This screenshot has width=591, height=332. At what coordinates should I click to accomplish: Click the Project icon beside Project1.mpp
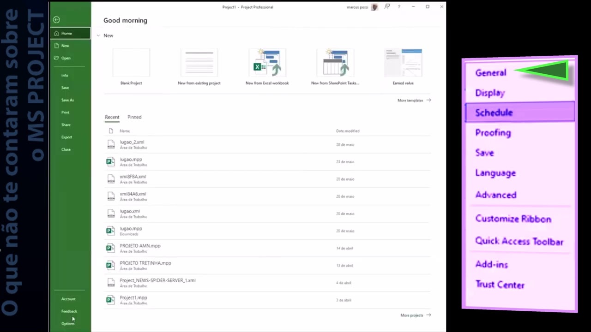click(x=110, y=300)
